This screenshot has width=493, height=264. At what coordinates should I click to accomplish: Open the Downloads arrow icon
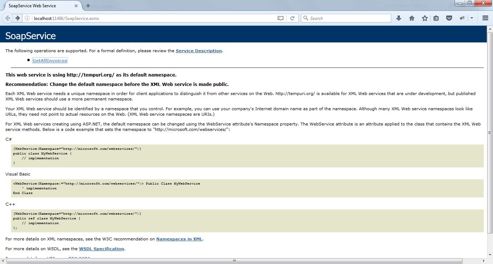pos(399,18)
